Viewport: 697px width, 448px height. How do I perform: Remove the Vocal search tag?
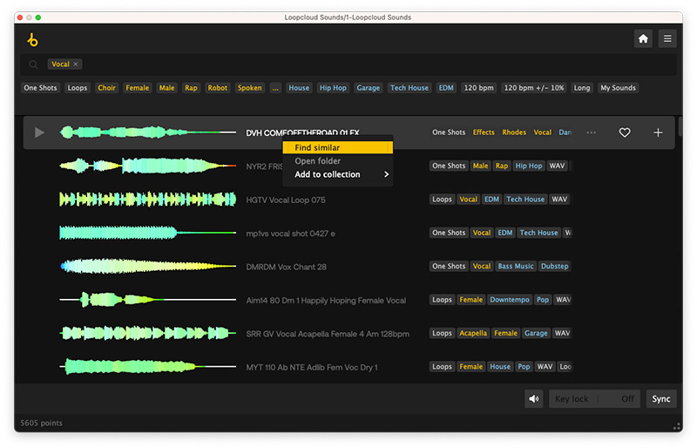click(x=76, y=64)
